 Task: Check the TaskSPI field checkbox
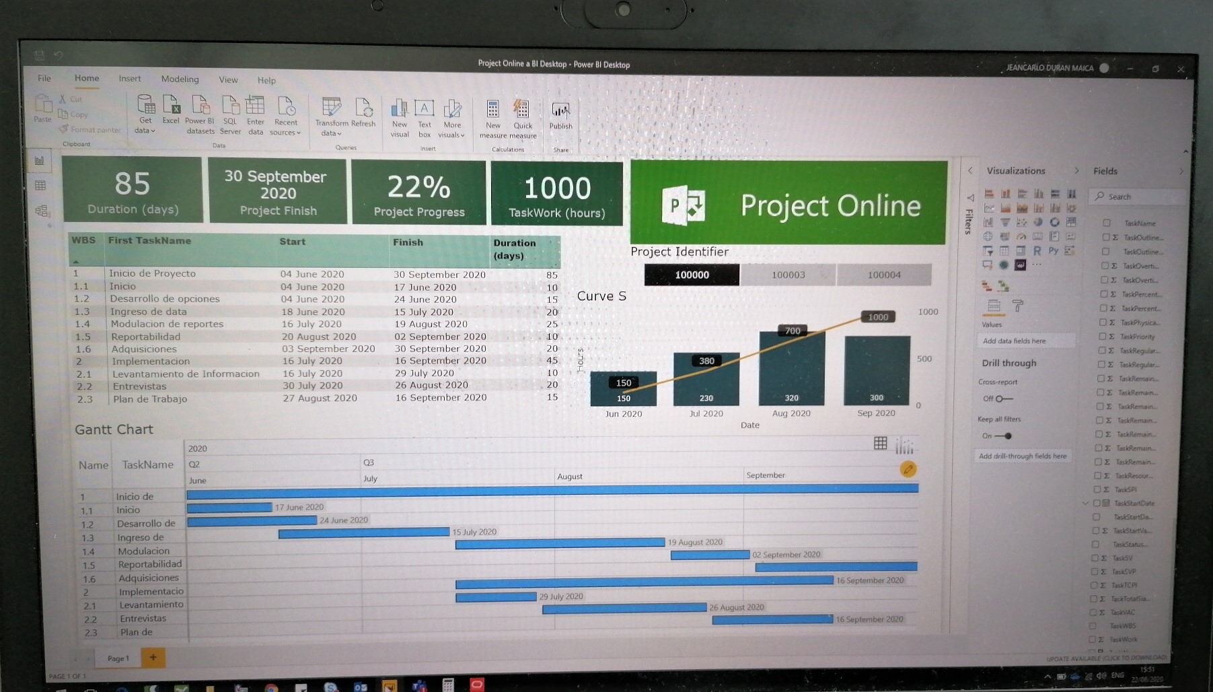pos(1097,489)
